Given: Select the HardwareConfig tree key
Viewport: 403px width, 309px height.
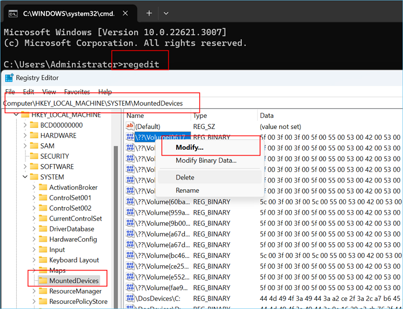Looking at the screenshot, I should click(x=73, y=239).
